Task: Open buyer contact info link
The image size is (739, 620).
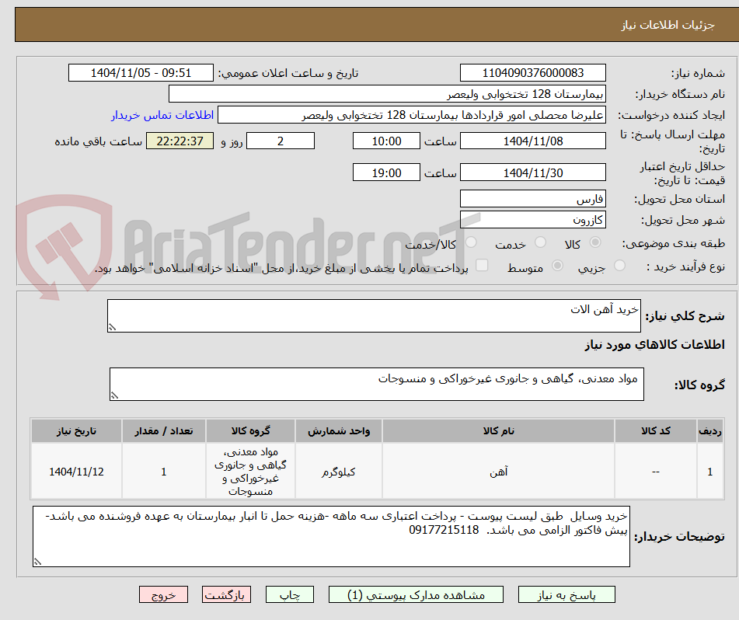Action: (x=162, y=115)
